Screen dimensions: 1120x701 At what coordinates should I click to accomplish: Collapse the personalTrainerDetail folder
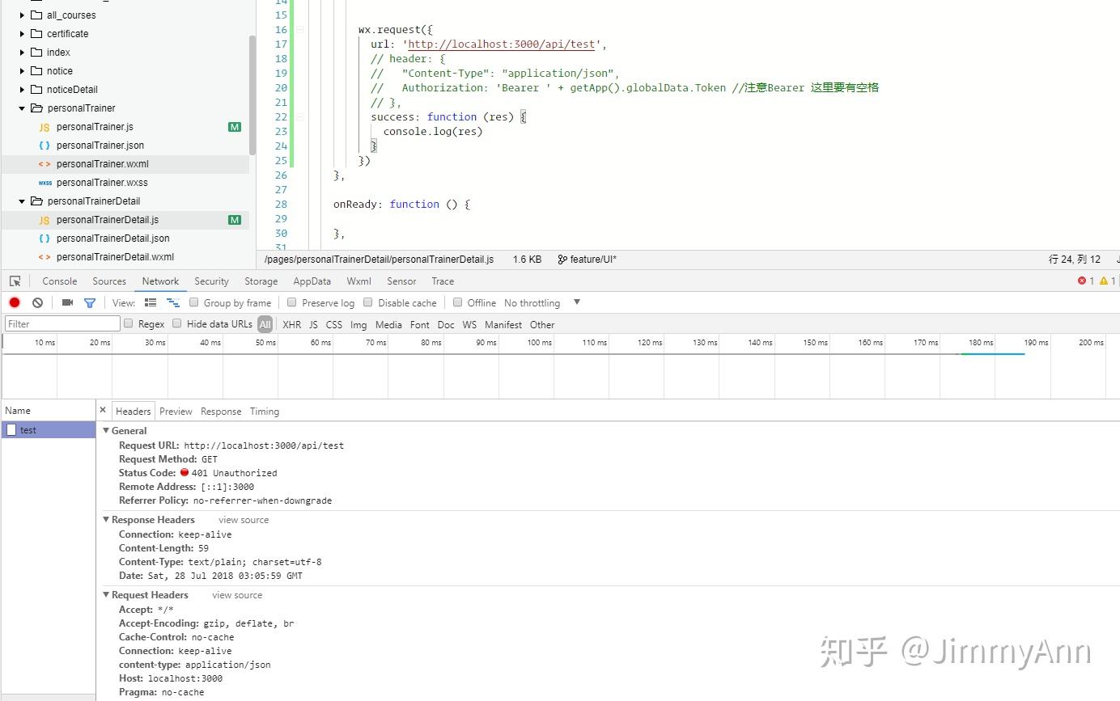[22, 201]
